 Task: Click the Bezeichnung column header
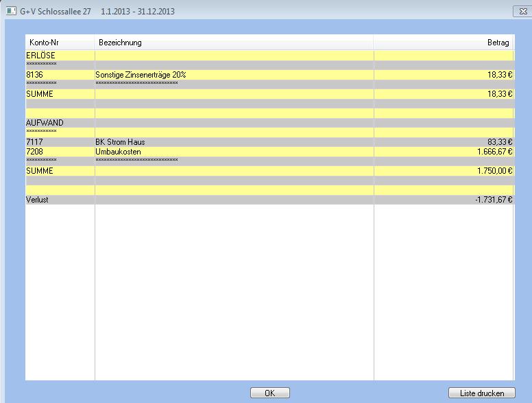point(234,43)
